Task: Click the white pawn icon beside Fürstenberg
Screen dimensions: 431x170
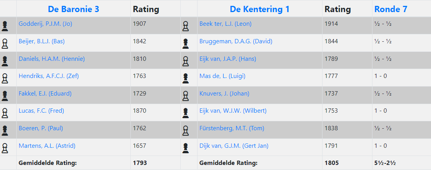Action: (x=185, y=131)
